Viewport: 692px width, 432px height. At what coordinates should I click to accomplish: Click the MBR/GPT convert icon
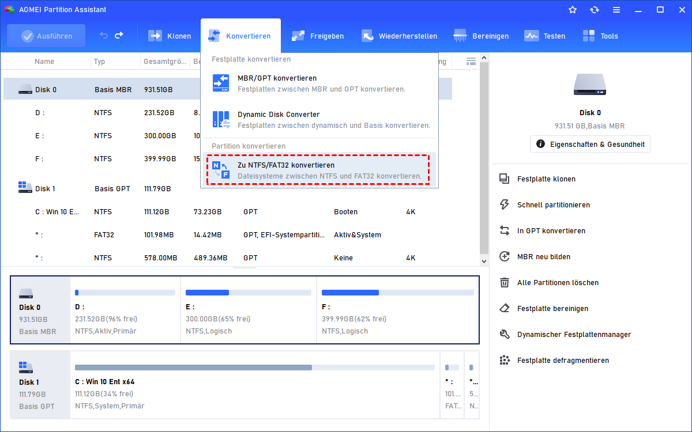pyautogui.click(x=221, y=84)
